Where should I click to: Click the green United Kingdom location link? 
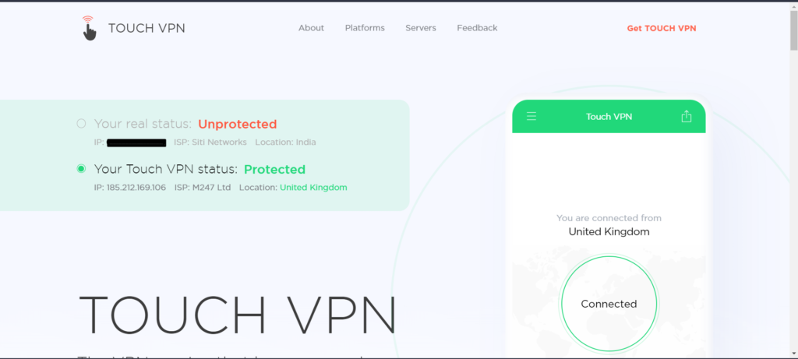point(313,188)
